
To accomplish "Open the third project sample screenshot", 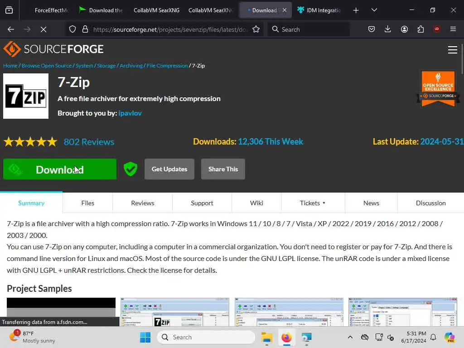I will 289,312.
